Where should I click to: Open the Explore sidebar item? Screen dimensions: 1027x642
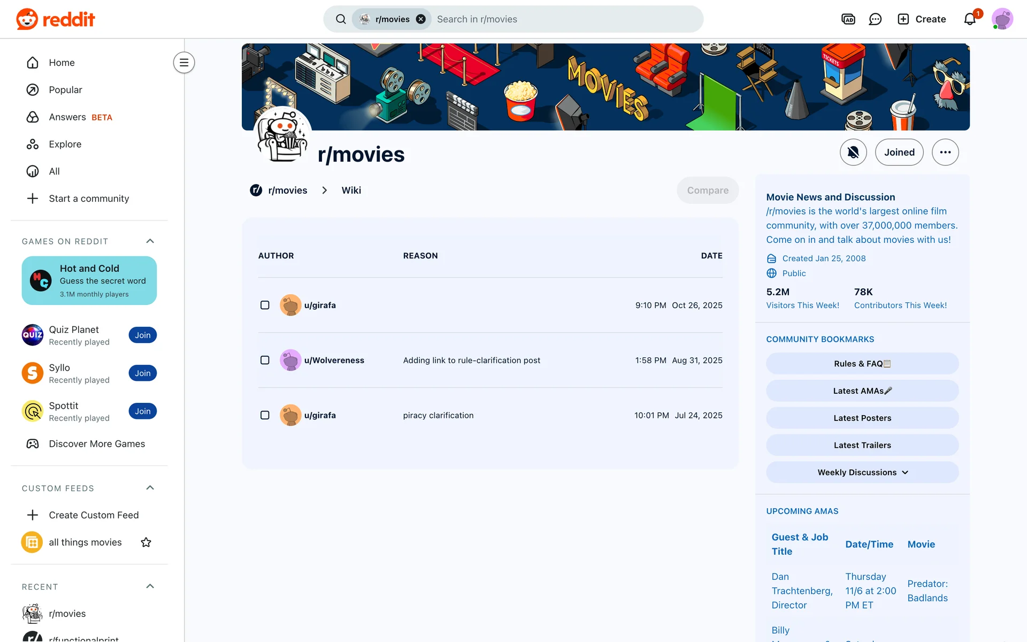65,144
